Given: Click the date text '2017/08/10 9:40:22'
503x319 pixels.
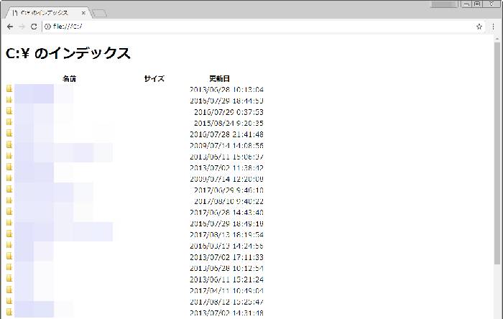Looking at the screenshot, I should pos(229,201).
